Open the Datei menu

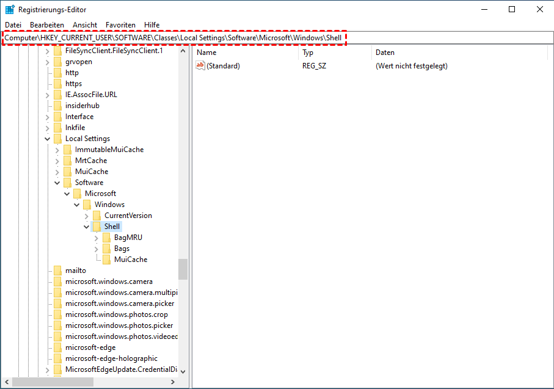click(13, 25)
